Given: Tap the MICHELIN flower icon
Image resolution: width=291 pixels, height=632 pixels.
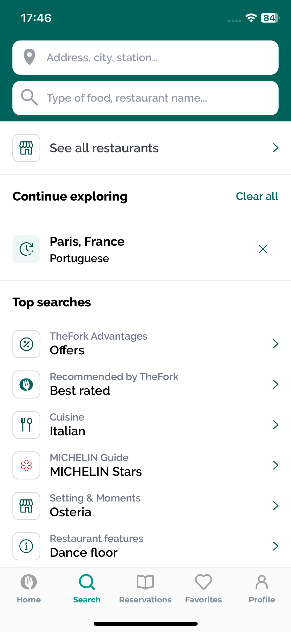Looking at the screenshot, I should [26, 465].
